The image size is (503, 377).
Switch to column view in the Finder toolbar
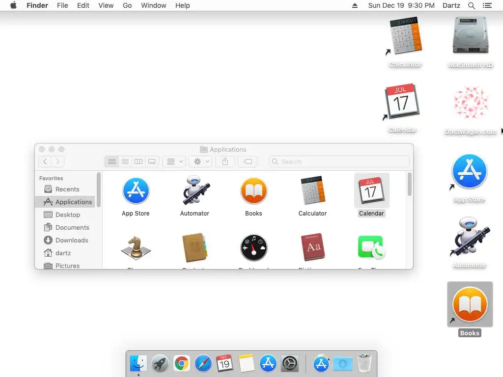coord(139,162)
